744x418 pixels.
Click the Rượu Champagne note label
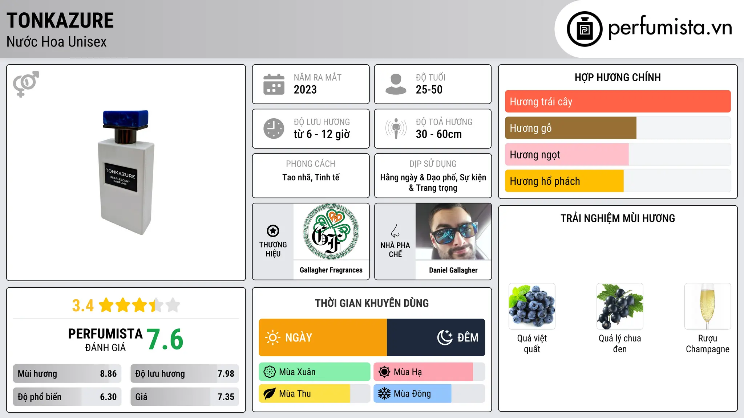coord(708,344)
